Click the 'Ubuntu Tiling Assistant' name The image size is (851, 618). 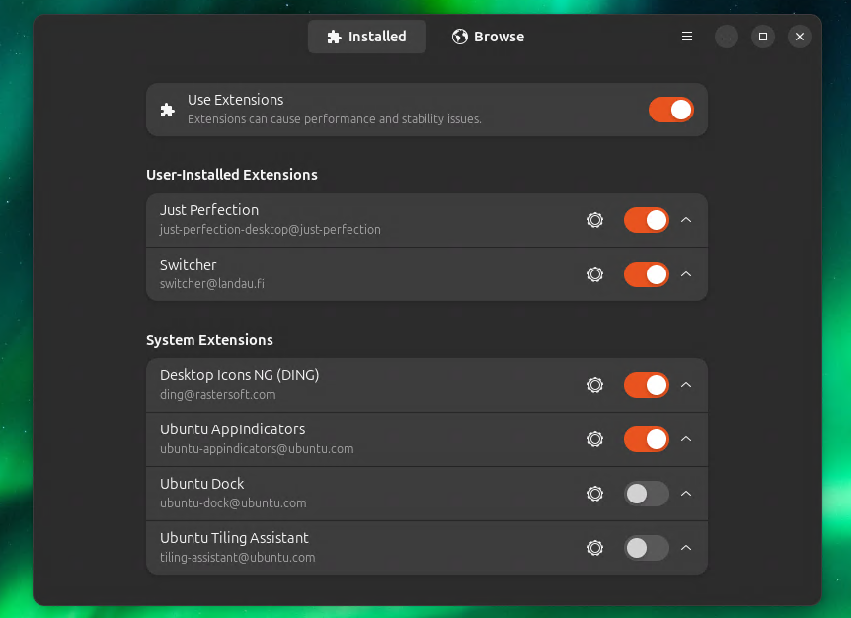[x=234, y=538]
